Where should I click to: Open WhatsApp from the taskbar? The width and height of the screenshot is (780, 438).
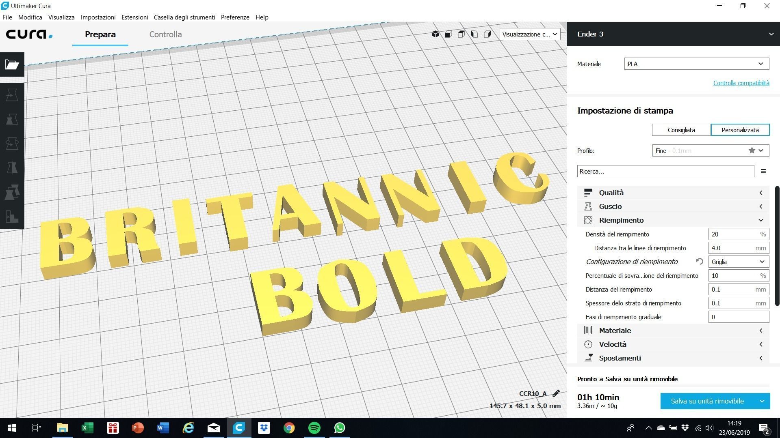pyautogui.click(x=340, y=428)
